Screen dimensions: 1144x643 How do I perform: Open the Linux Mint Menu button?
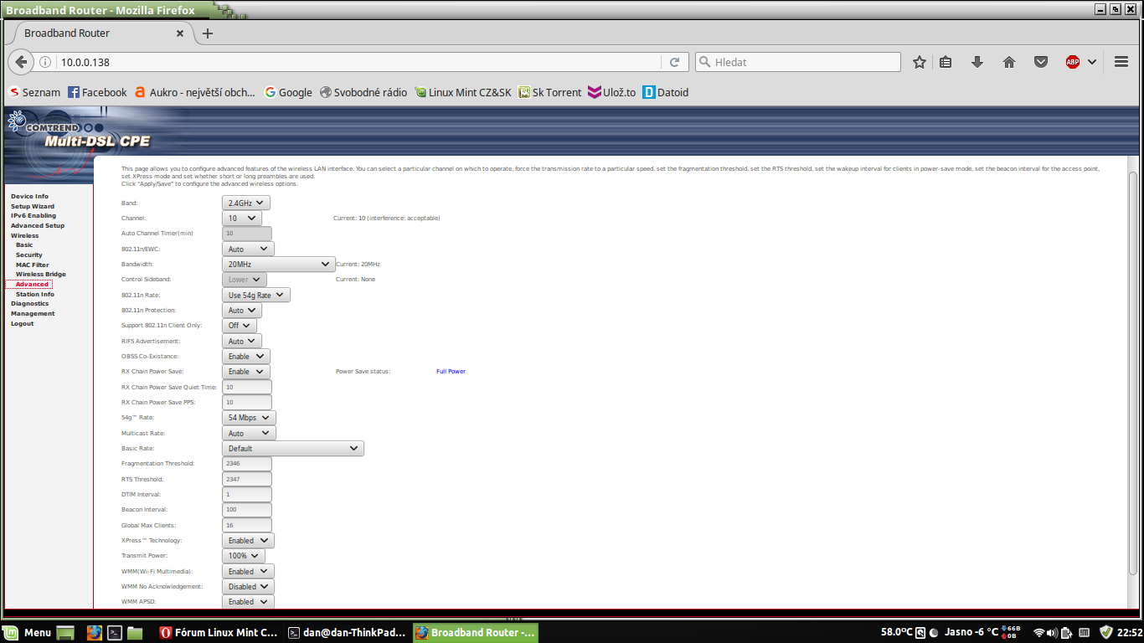coord(28,633)
